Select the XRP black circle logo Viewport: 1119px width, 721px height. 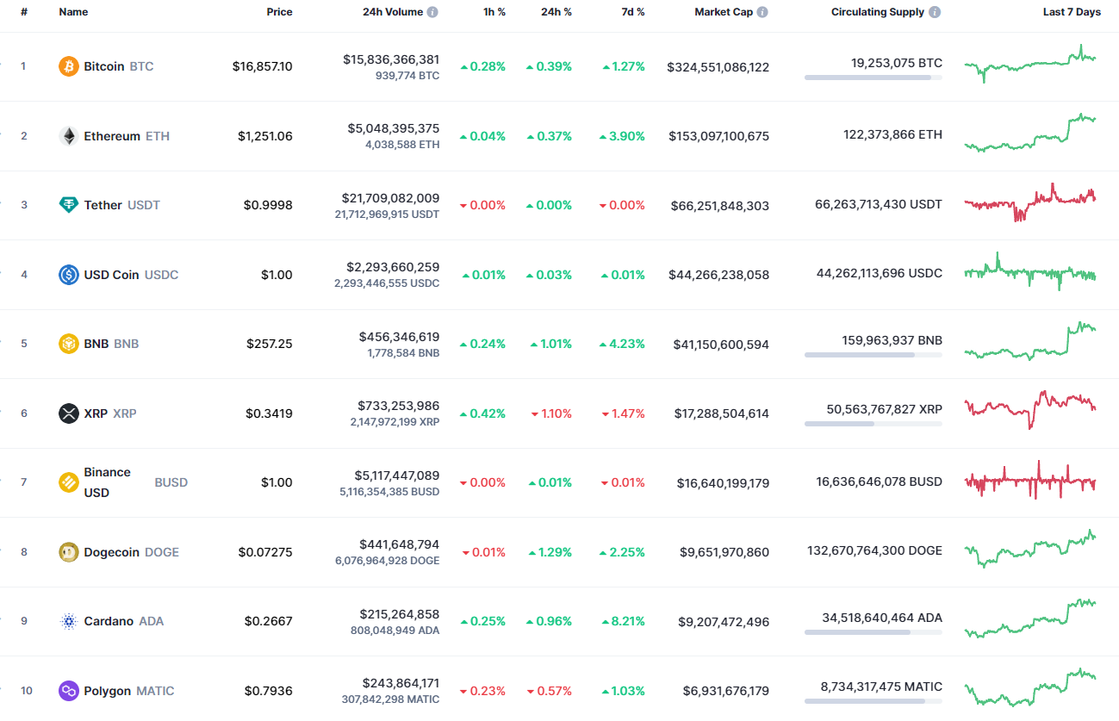point(69,413)
